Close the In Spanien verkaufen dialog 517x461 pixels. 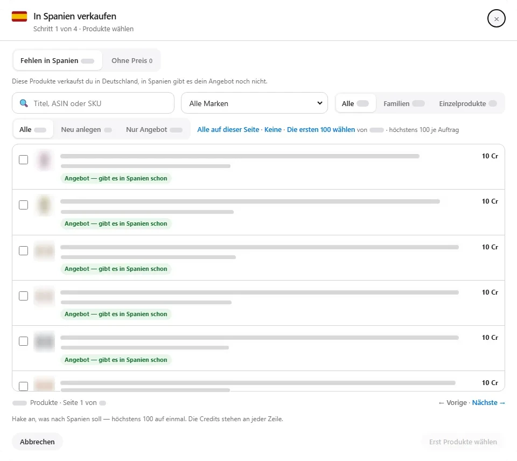[x=496, y=19]
